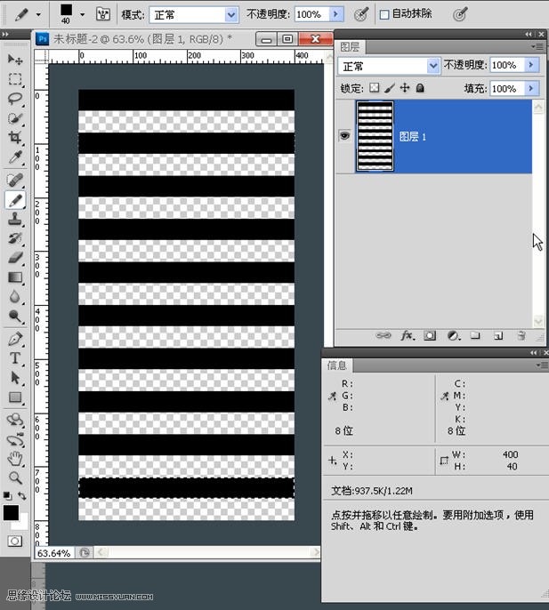
Task: Select the Clone Stamp tool
Action: pos(15,219)
